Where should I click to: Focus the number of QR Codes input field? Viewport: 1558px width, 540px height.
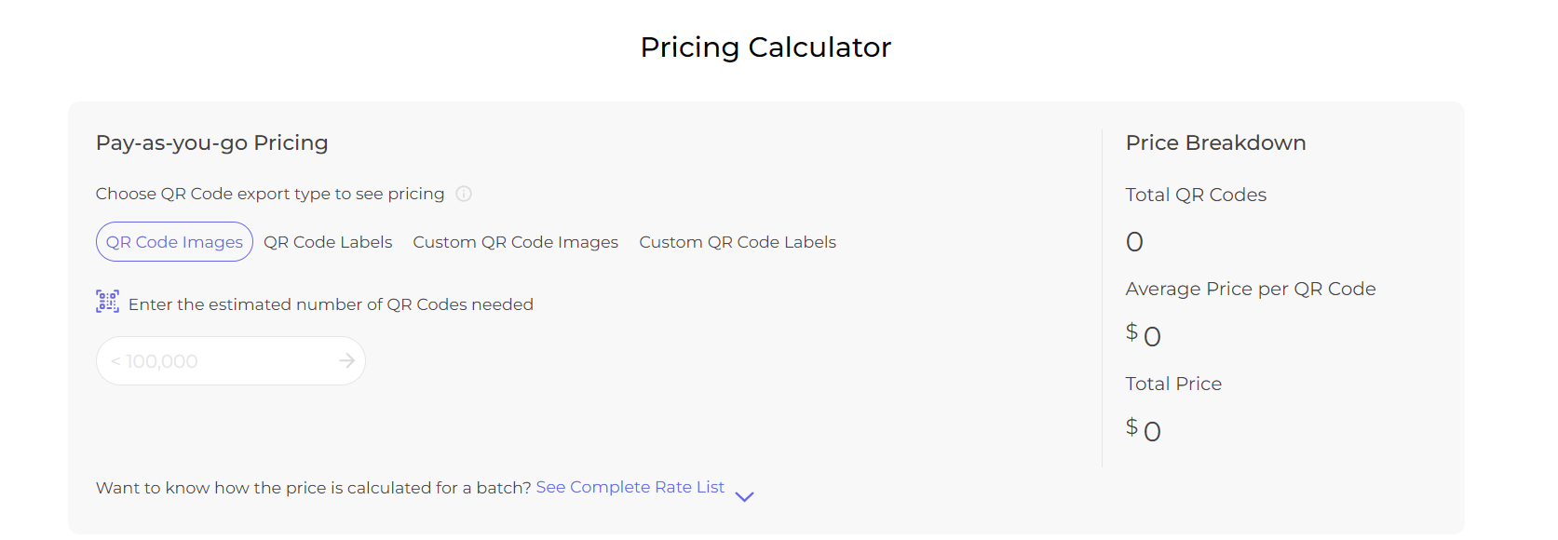(230, 361)
